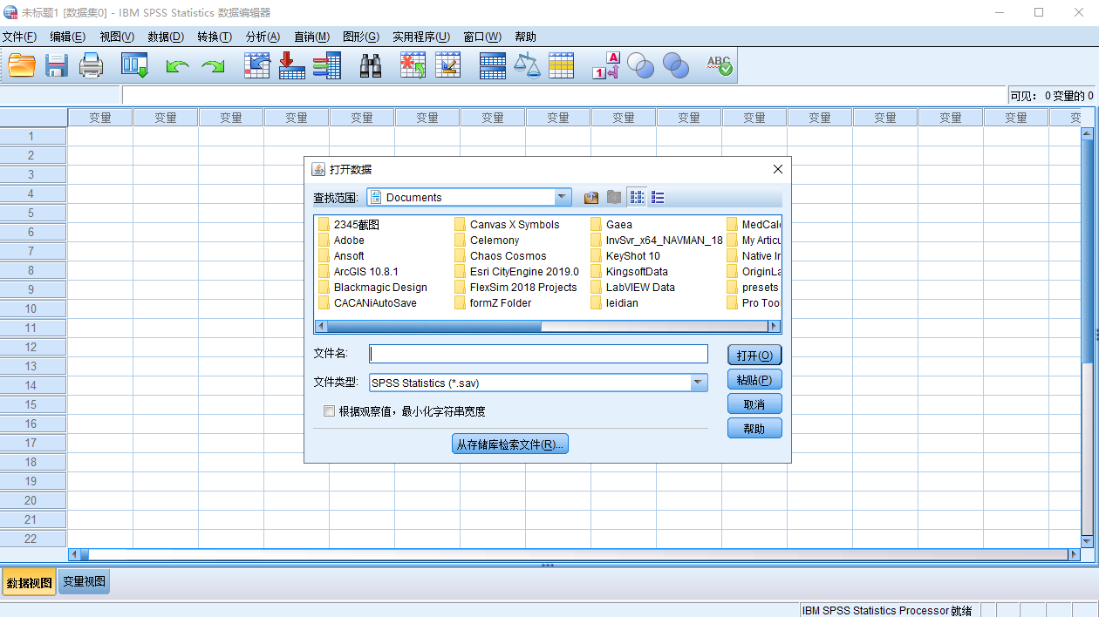Screen dimensions: 1099x617
Task: Go up one folder level in dialog
Action: [591, 198]
